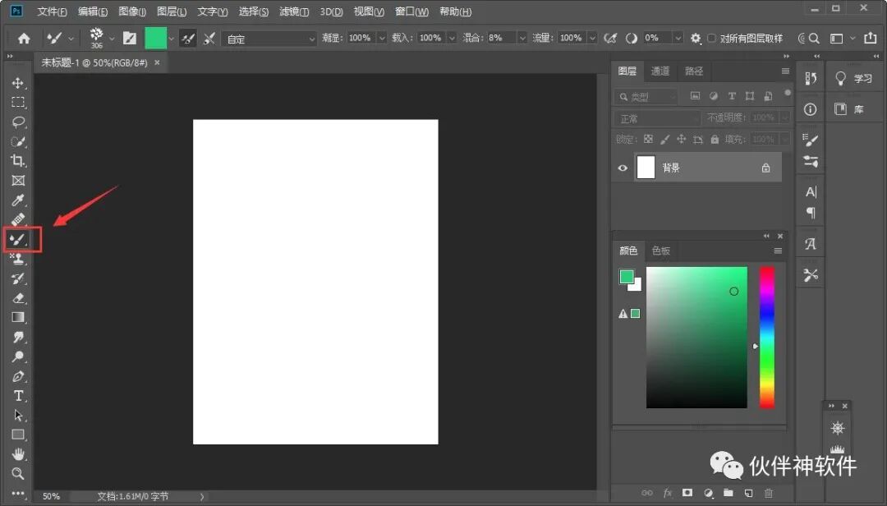Switch to the 路径 tab

point(693,71)
